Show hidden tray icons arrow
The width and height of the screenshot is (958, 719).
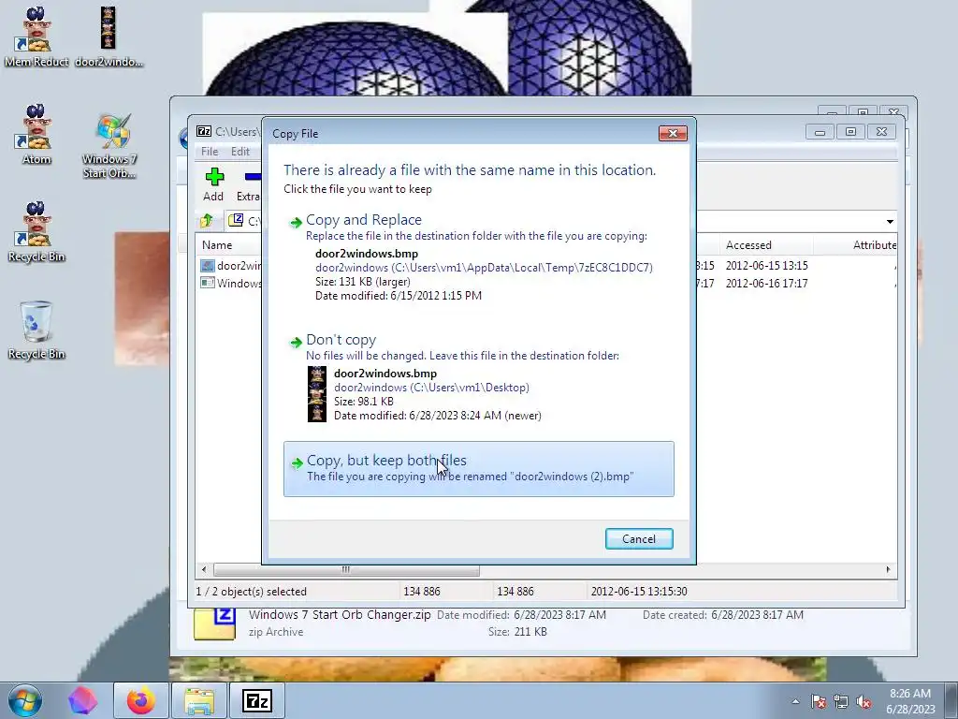(x=795, y=701)
